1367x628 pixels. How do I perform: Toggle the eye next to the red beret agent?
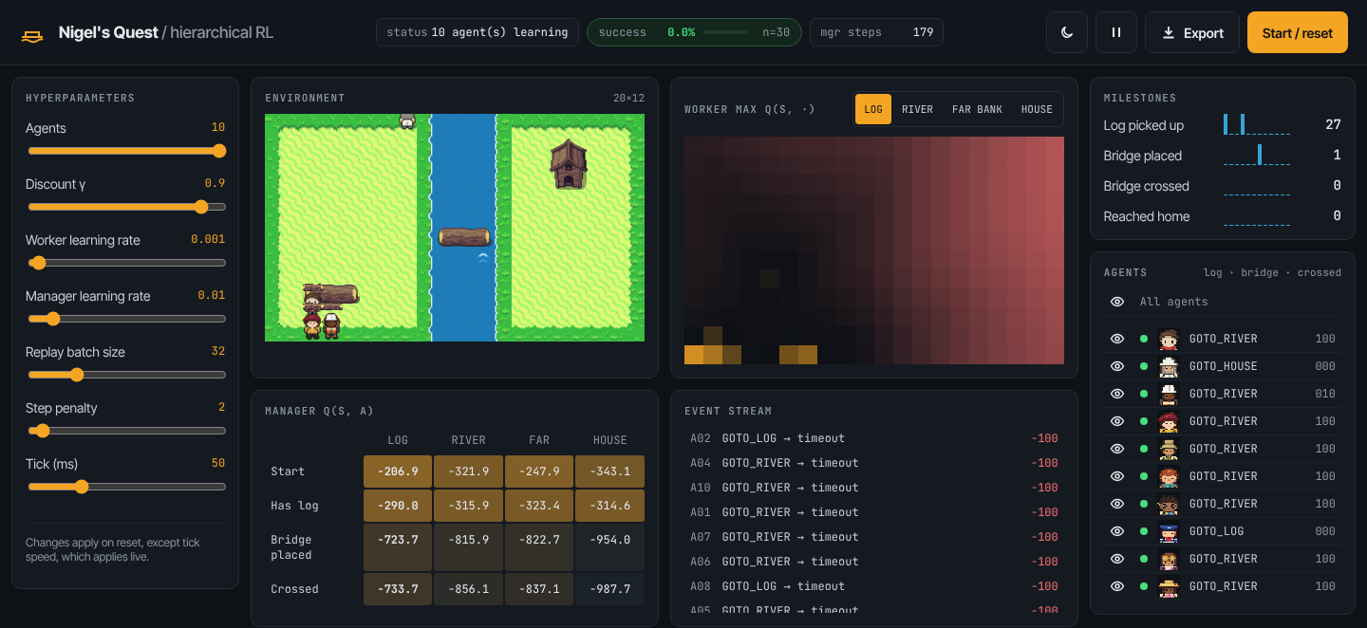(1117, 421)
